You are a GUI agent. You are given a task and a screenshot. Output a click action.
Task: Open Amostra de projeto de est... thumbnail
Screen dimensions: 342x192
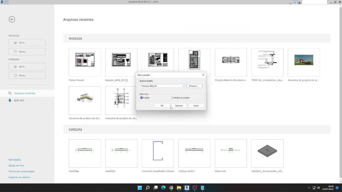pyautogui.click(x=85, y=101)
